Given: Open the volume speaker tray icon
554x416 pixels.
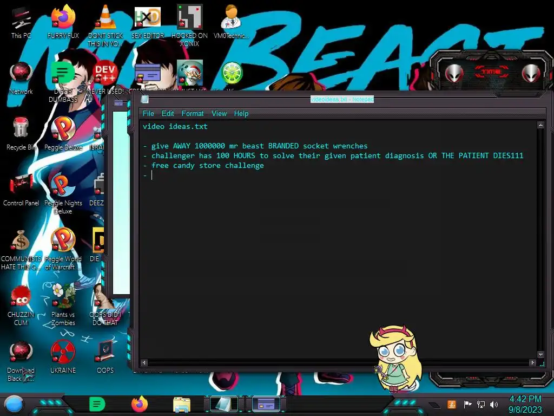Looking at the screenshot, I should [493, 404].
